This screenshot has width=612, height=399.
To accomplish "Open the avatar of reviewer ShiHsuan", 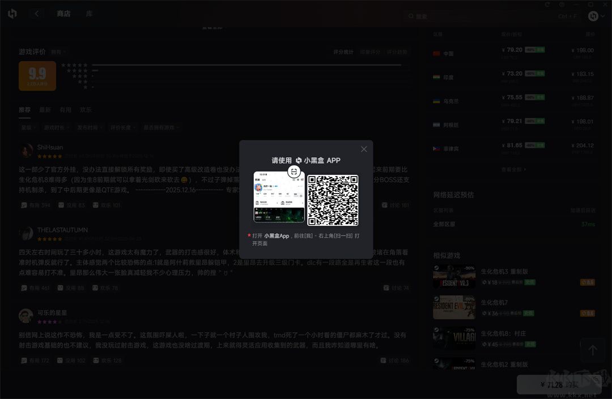I will (26, 151).
